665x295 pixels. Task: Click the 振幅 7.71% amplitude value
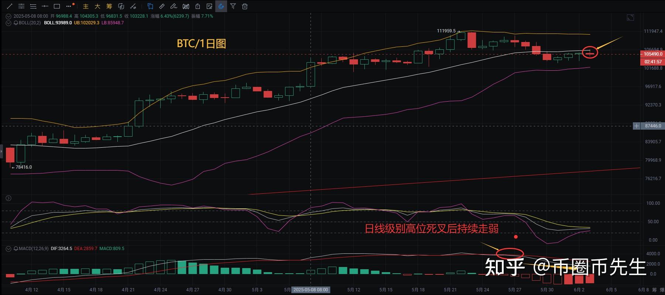pyautogui.click(x=202, y=16)
